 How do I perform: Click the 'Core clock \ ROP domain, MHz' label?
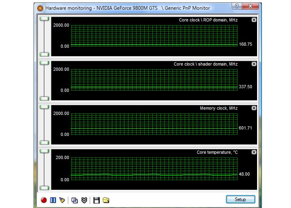tap(208, 20)
